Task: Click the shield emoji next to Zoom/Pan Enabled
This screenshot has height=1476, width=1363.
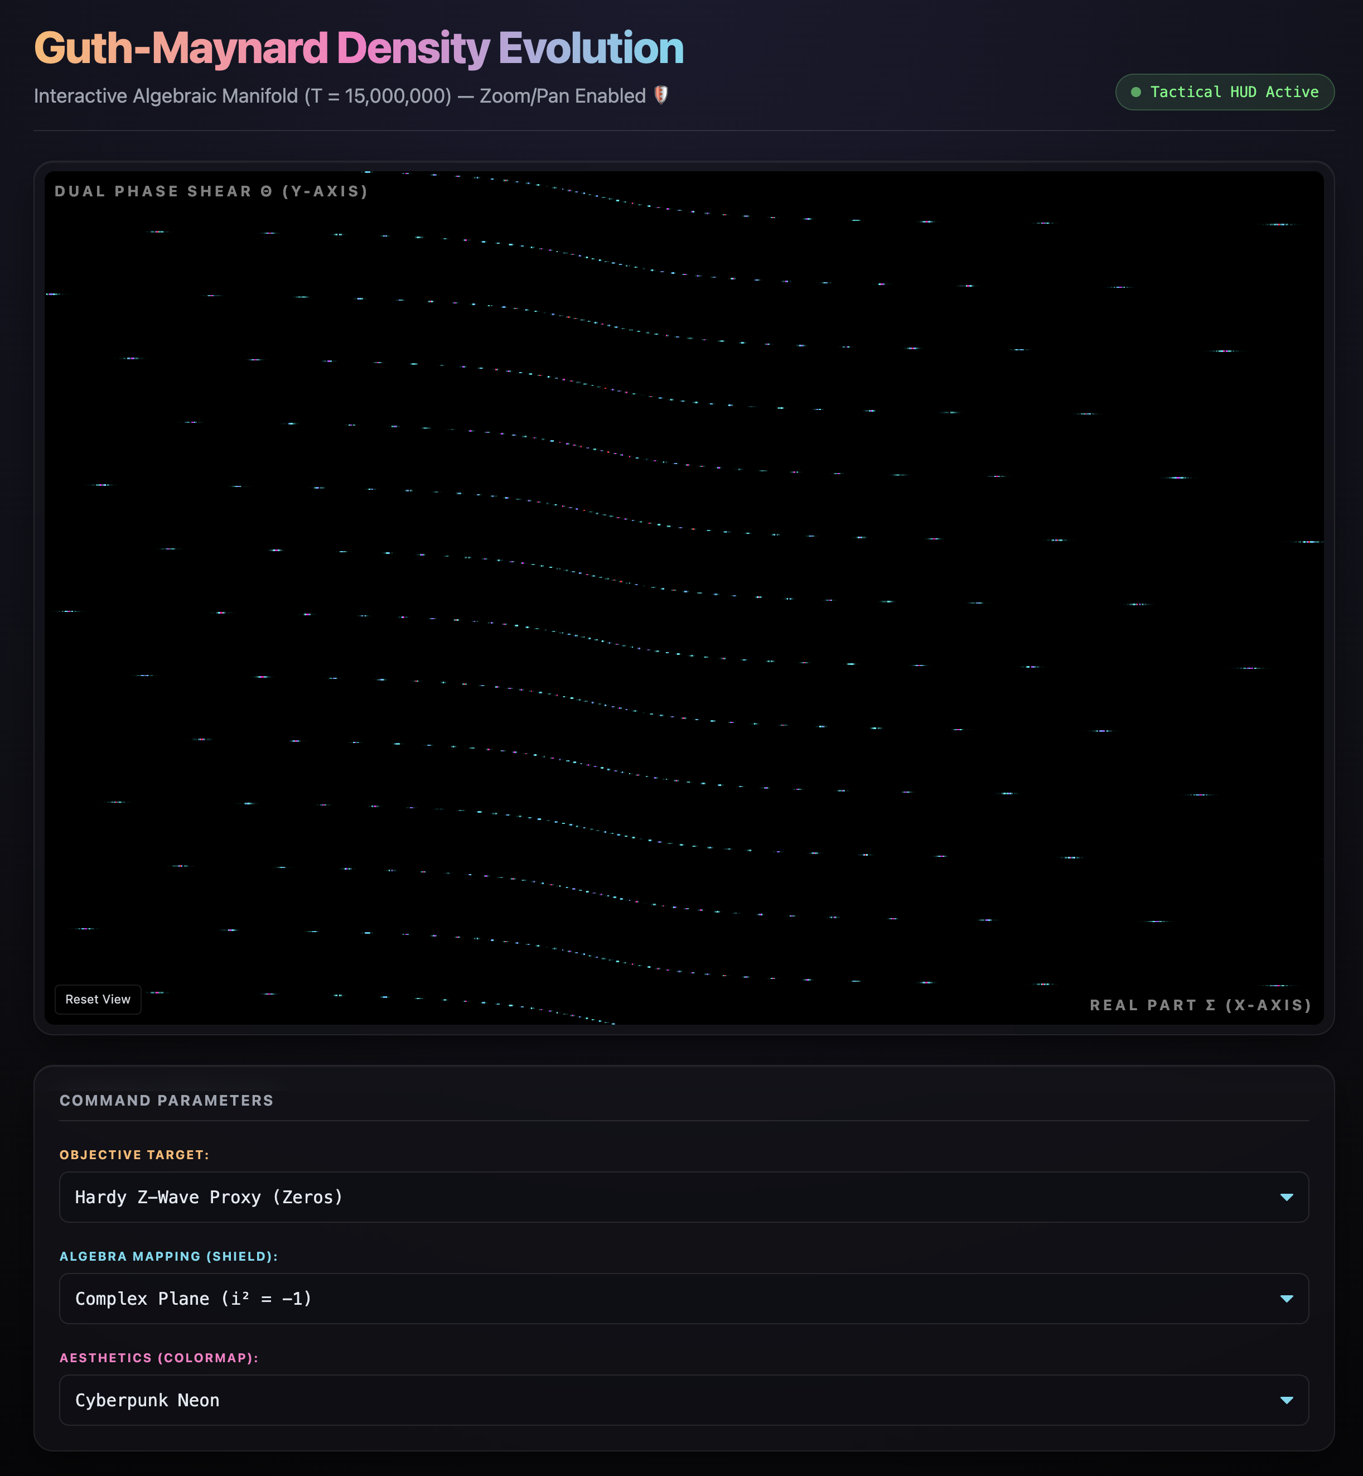Action: click(x=661, y=95)
